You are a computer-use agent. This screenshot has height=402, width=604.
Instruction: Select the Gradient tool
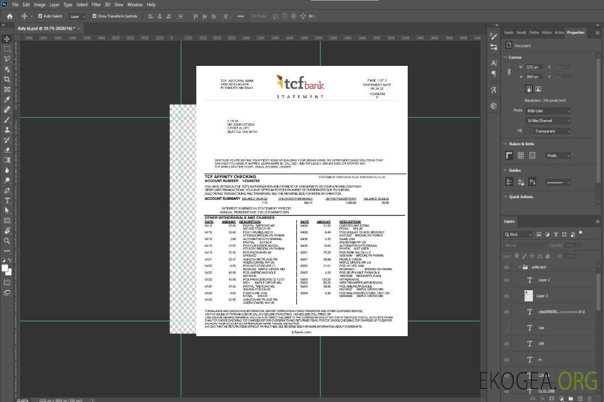click(x=7, y=160)
